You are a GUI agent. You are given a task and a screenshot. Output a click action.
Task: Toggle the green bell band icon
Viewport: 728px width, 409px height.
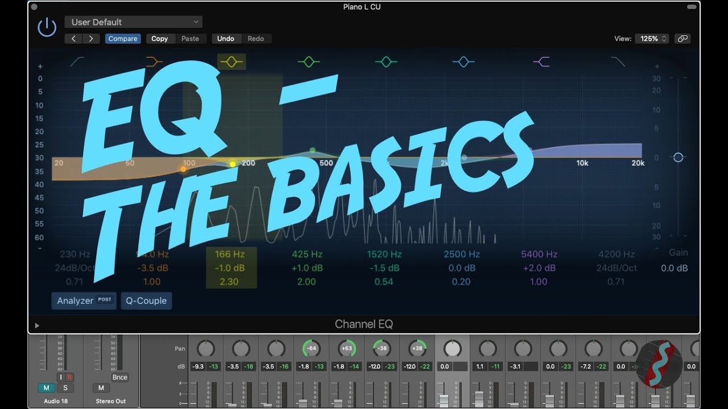click(309, 62)
